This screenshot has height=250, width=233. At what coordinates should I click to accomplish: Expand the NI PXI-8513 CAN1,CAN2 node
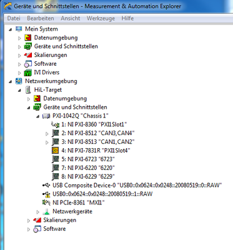coord(47,142)
